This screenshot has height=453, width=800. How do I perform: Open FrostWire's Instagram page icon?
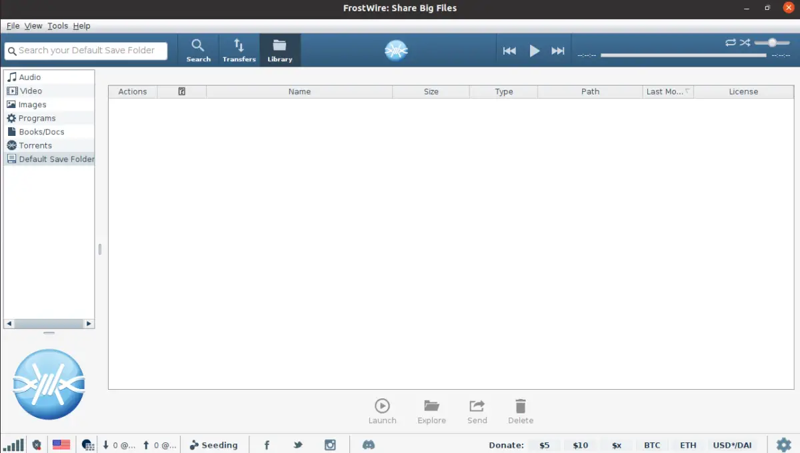click(330, 445)
